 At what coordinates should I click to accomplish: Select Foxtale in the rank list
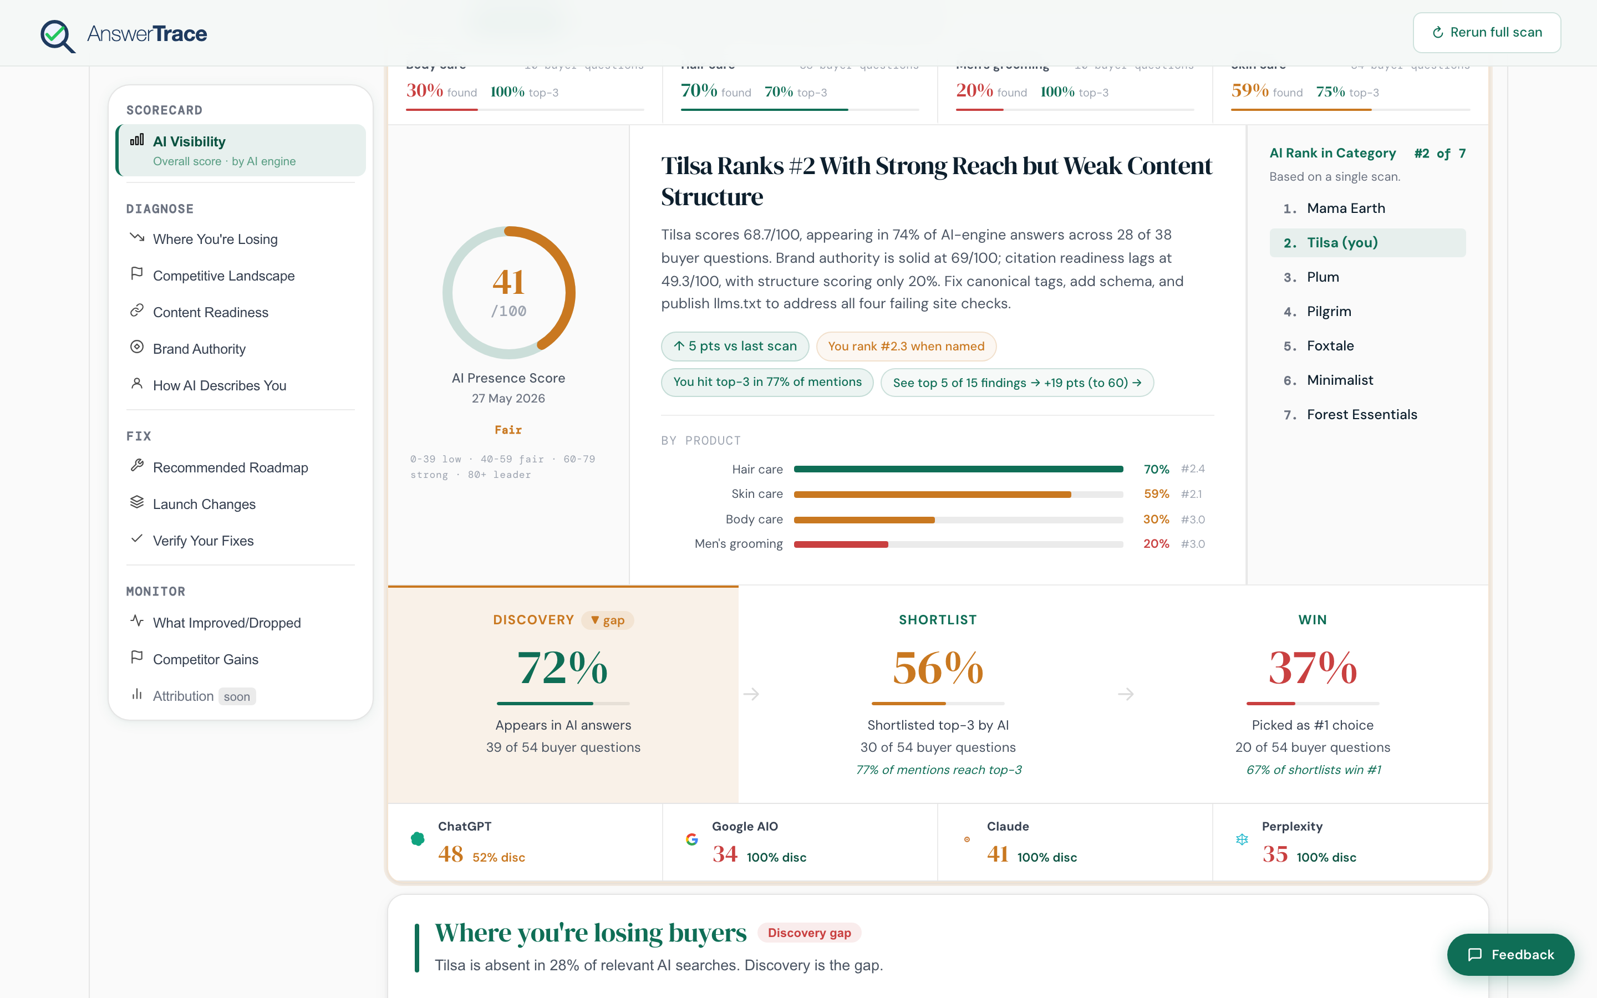click(x=1367, y=346)
